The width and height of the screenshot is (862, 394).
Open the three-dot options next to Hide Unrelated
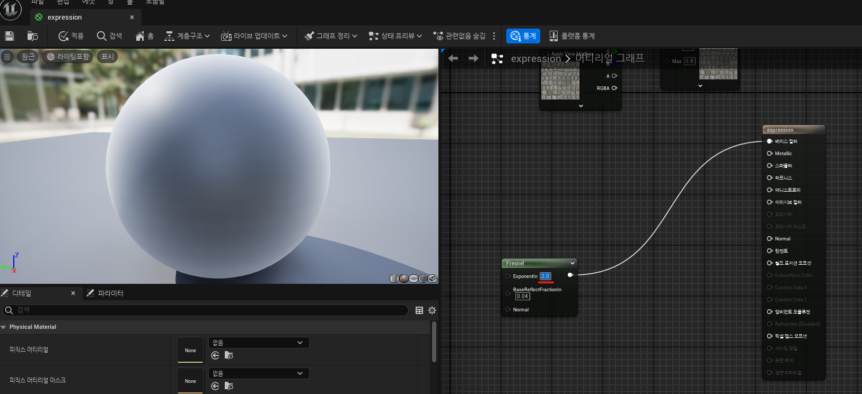[494, 36]
